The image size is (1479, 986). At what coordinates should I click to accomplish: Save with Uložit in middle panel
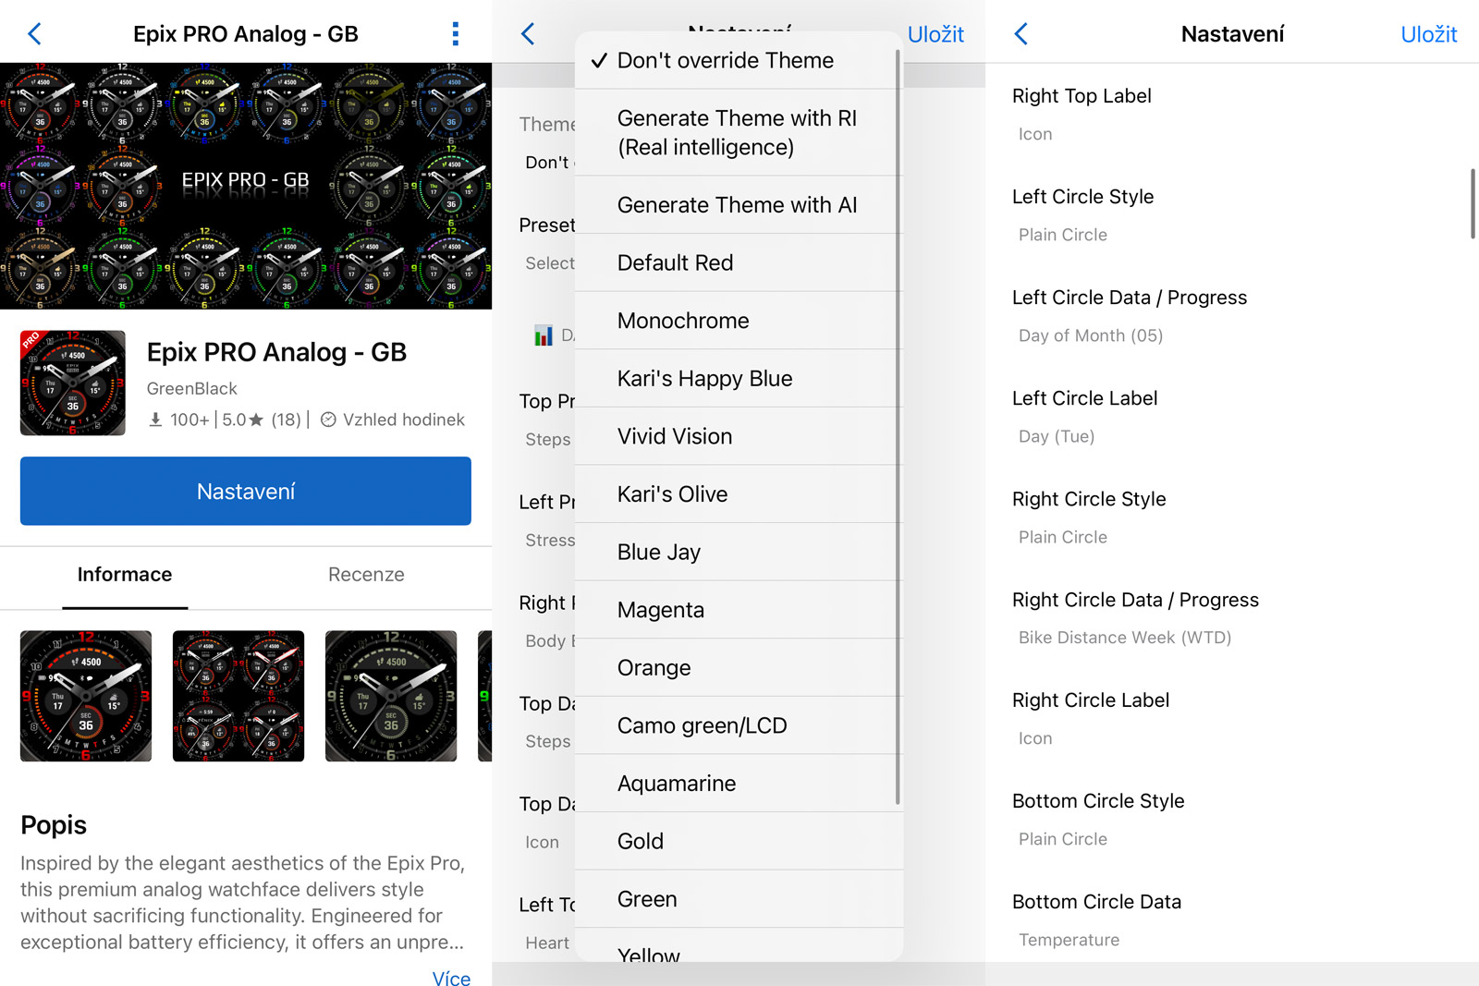coord(935,34)
